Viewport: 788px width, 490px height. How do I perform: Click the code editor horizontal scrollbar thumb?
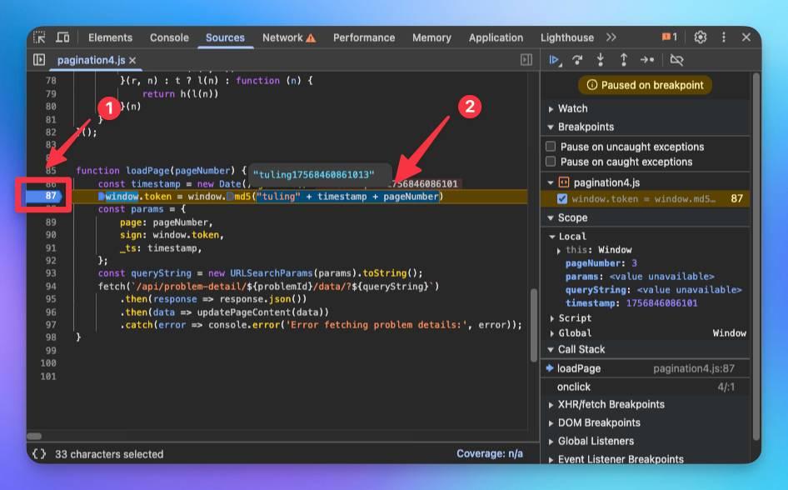pos(34,436)
